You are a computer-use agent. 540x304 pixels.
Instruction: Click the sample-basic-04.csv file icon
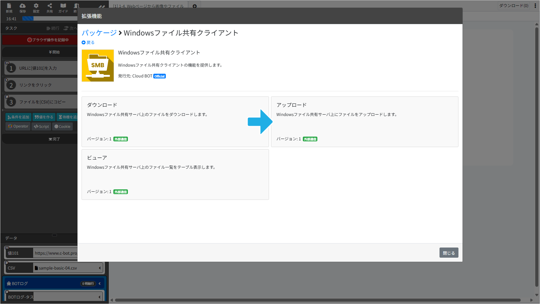(36, 268)
